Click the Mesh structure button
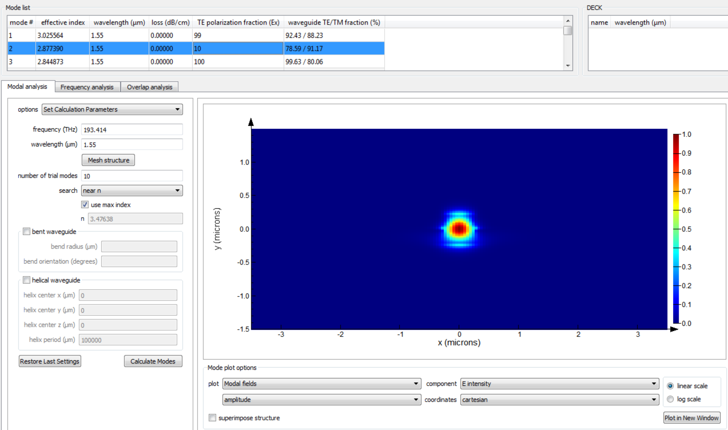This screenshot has width=728, height=430. [x=108, y=160]
